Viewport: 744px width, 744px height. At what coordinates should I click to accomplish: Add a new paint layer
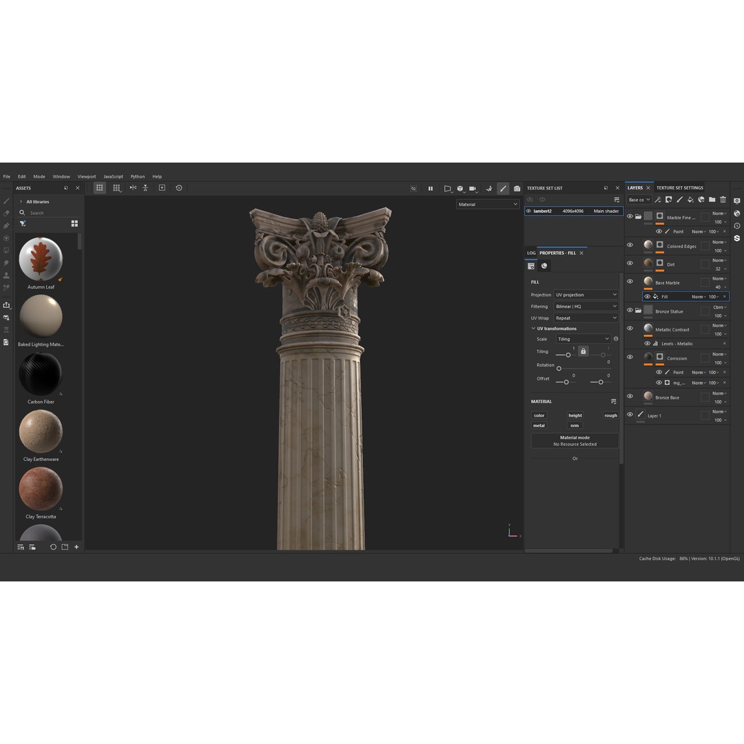680,199
